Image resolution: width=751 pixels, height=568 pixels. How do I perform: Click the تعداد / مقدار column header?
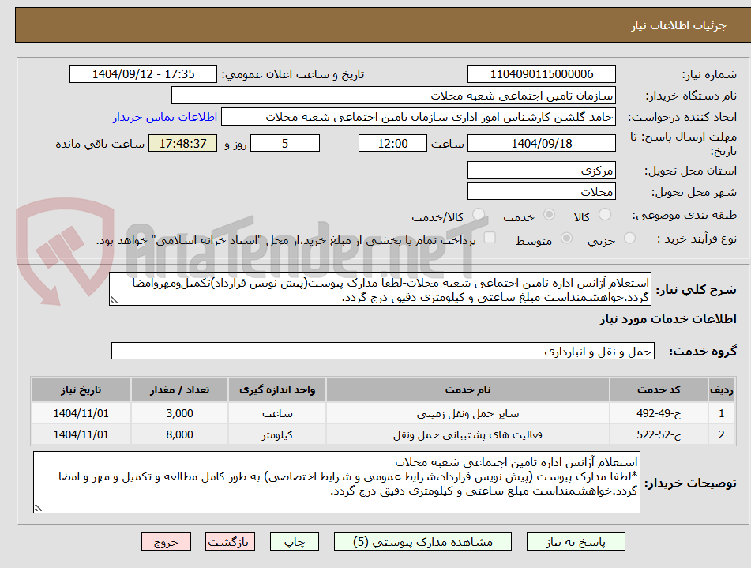click(179, 390)
